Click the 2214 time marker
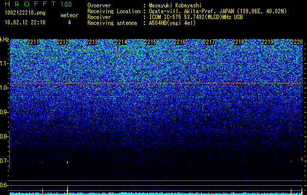Screen dimensions: 307x195 [x=121, y=42]
